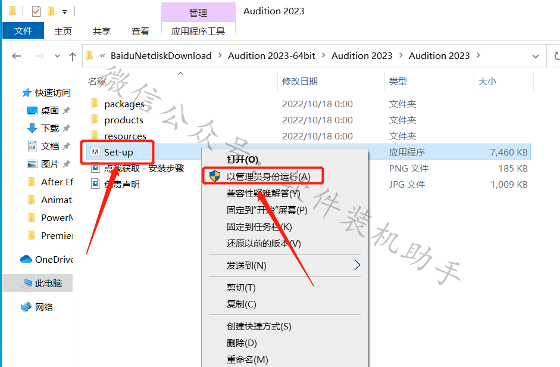Screen dimensions: 560x367
Task: Open 图片 in the navigation pane
Action: pos(49,164)
